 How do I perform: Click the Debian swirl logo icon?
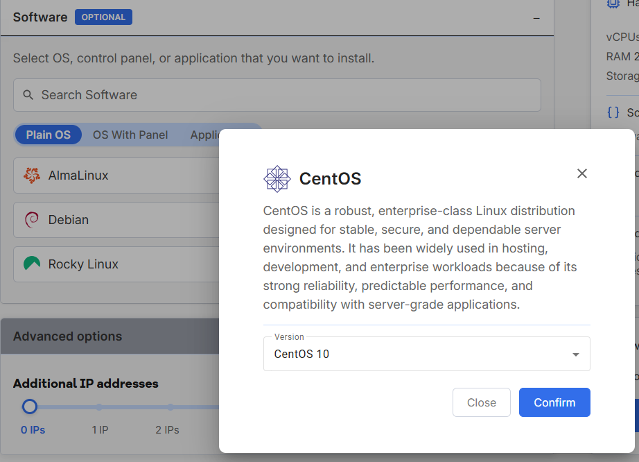click(32, 220)
